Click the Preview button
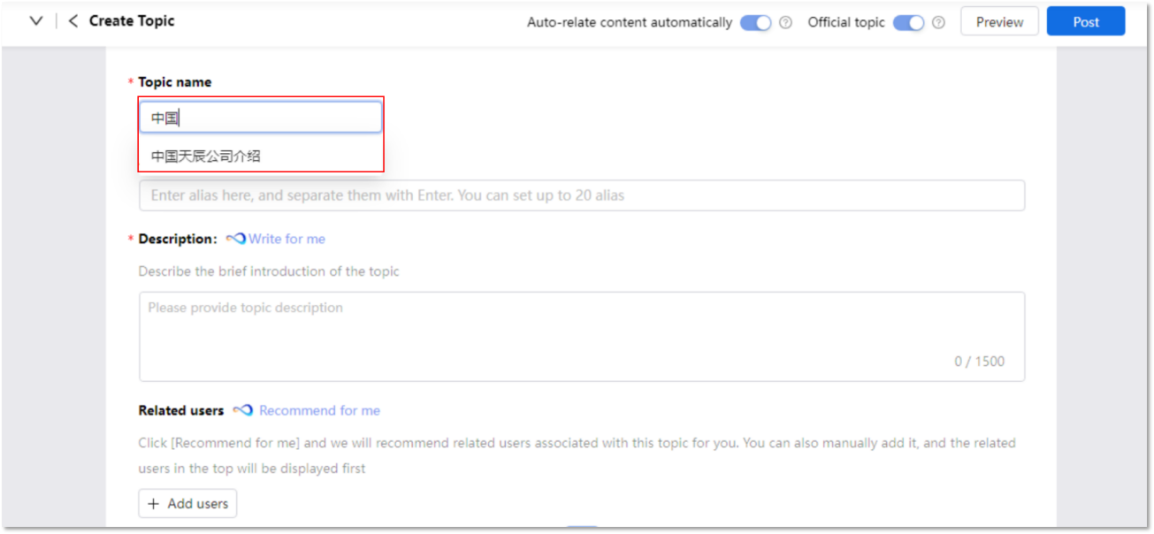This screenshot has height=534, width=1154. pyautogui.click(x=999, y=22)
